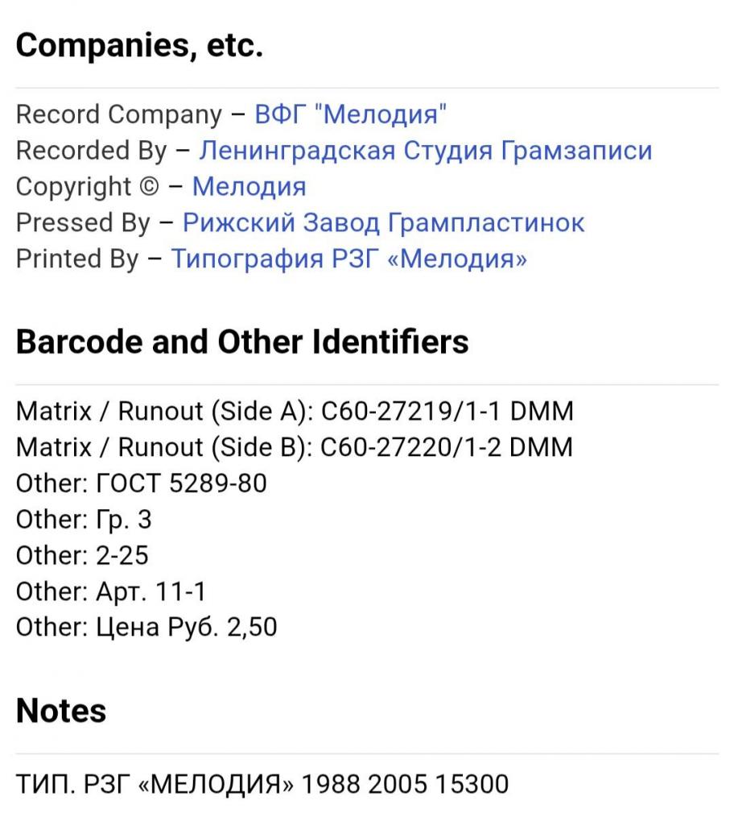Viewport: 734px width, 825px height.
Task: Click the Notes section heading
Action: point(61,711)
